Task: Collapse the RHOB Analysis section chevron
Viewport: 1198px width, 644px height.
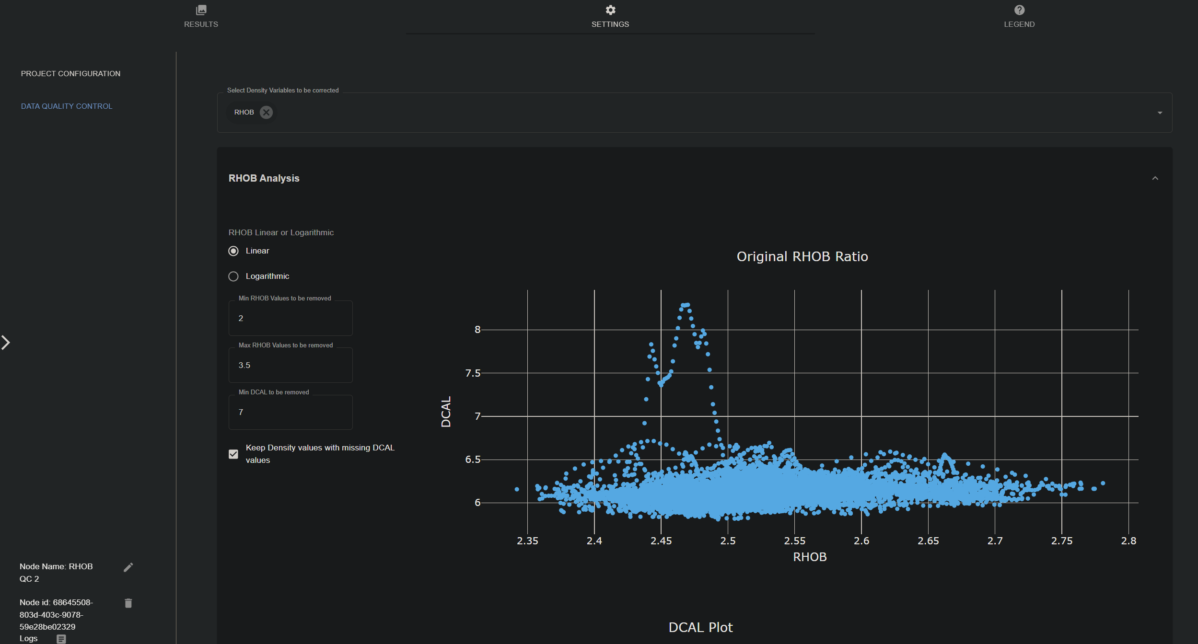Action: pos(1155,178)
